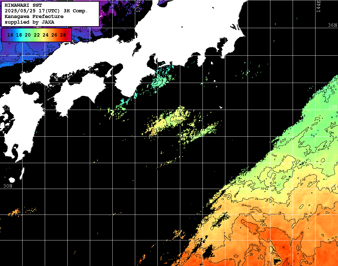
Task: Click the 24 value on the color legend
Action: pos(45,35)
